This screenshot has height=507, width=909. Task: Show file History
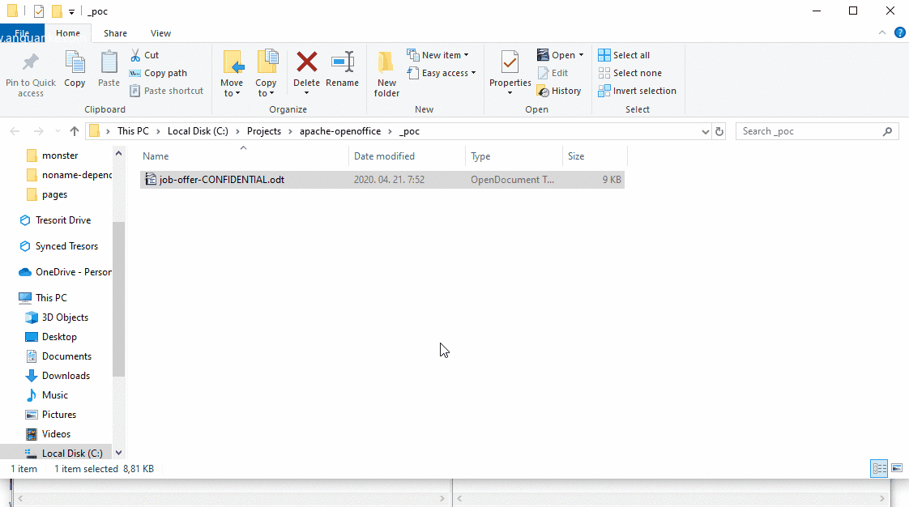click(x=559, y=91)
